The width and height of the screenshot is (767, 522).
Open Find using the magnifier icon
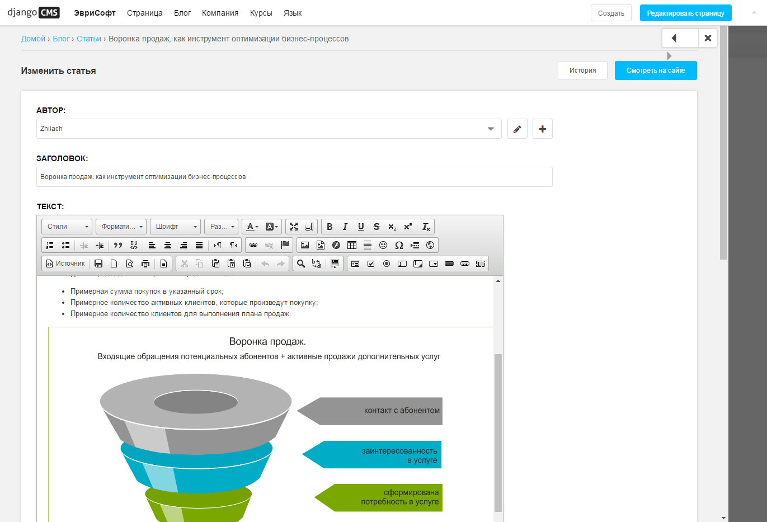tap(301, 264)
